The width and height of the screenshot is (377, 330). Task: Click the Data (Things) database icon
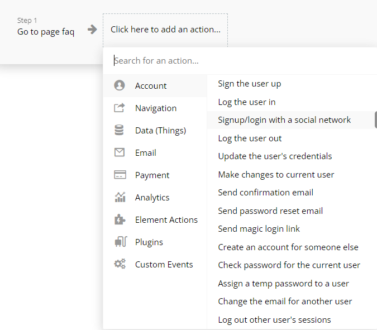click(119, 130)
